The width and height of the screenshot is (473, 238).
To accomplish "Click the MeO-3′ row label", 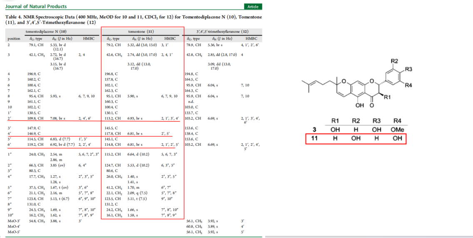I will point(13,221).
